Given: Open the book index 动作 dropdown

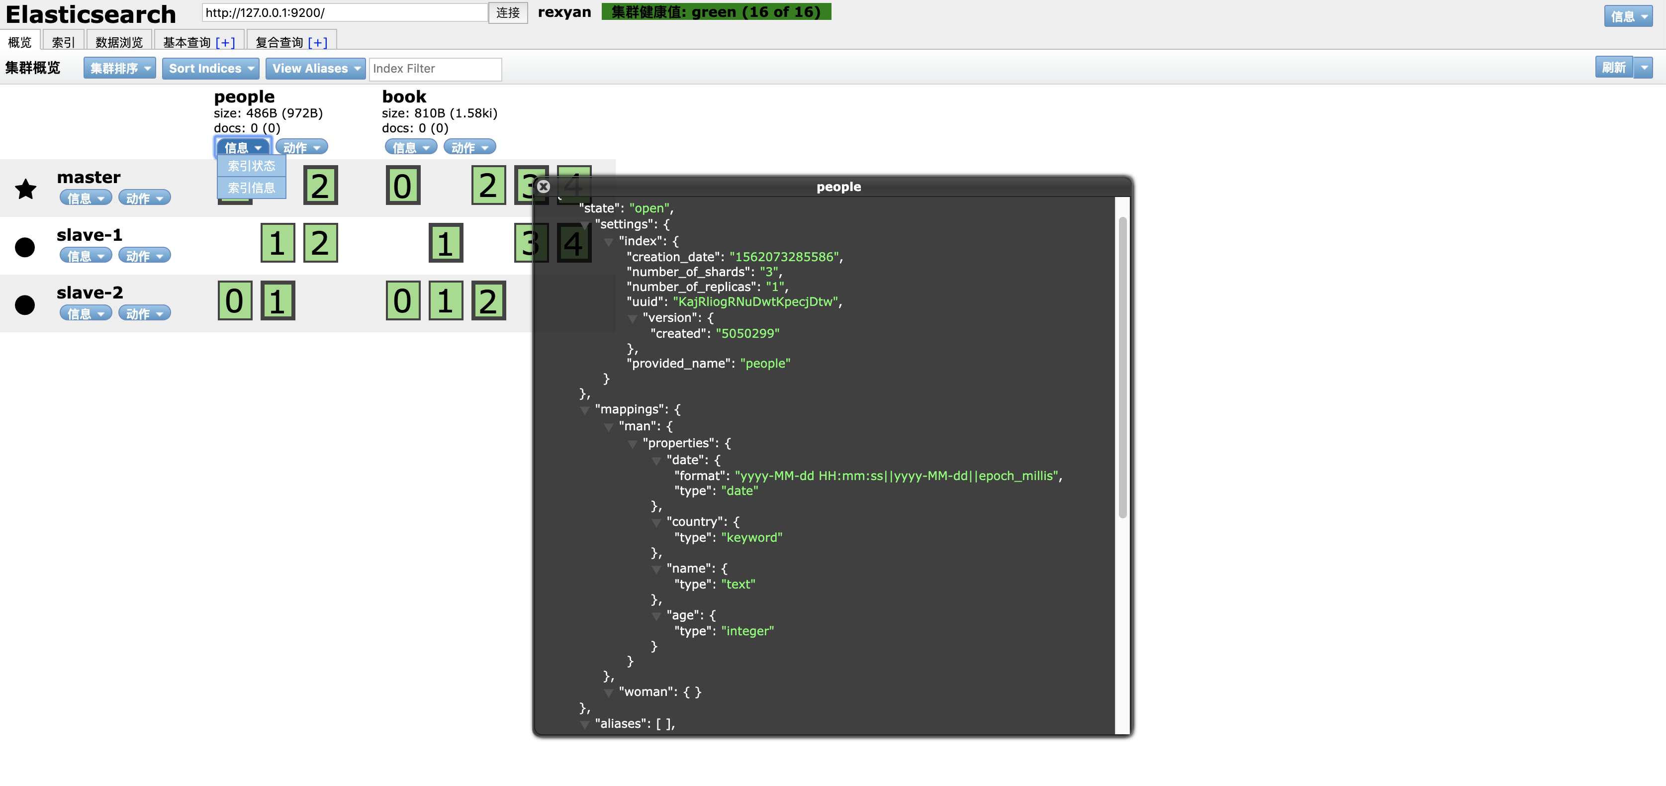Looking at the screenshot, I should pos(469,147).
